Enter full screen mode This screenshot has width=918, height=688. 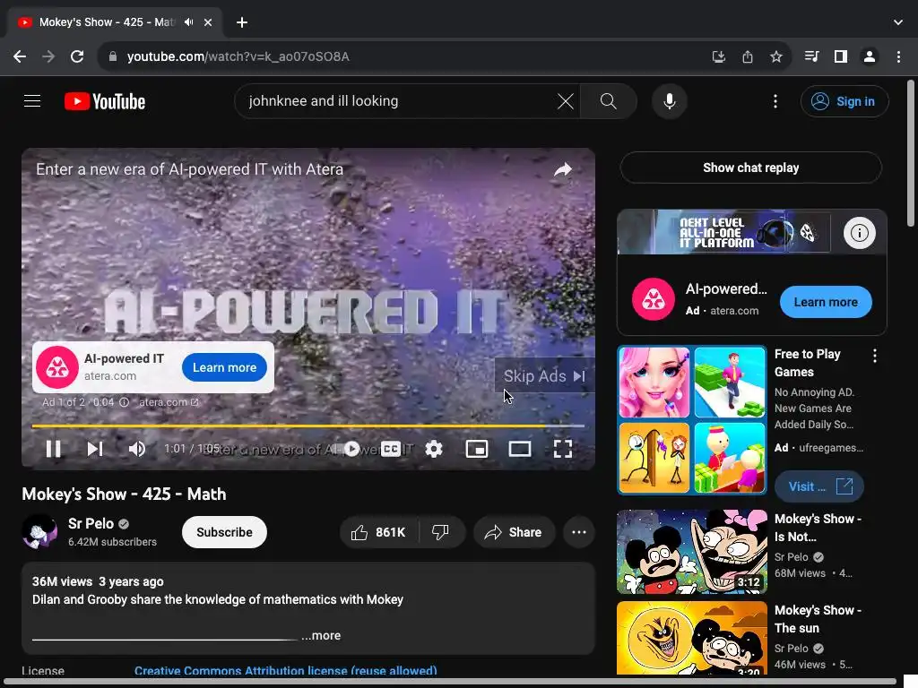tap(563, 449)
